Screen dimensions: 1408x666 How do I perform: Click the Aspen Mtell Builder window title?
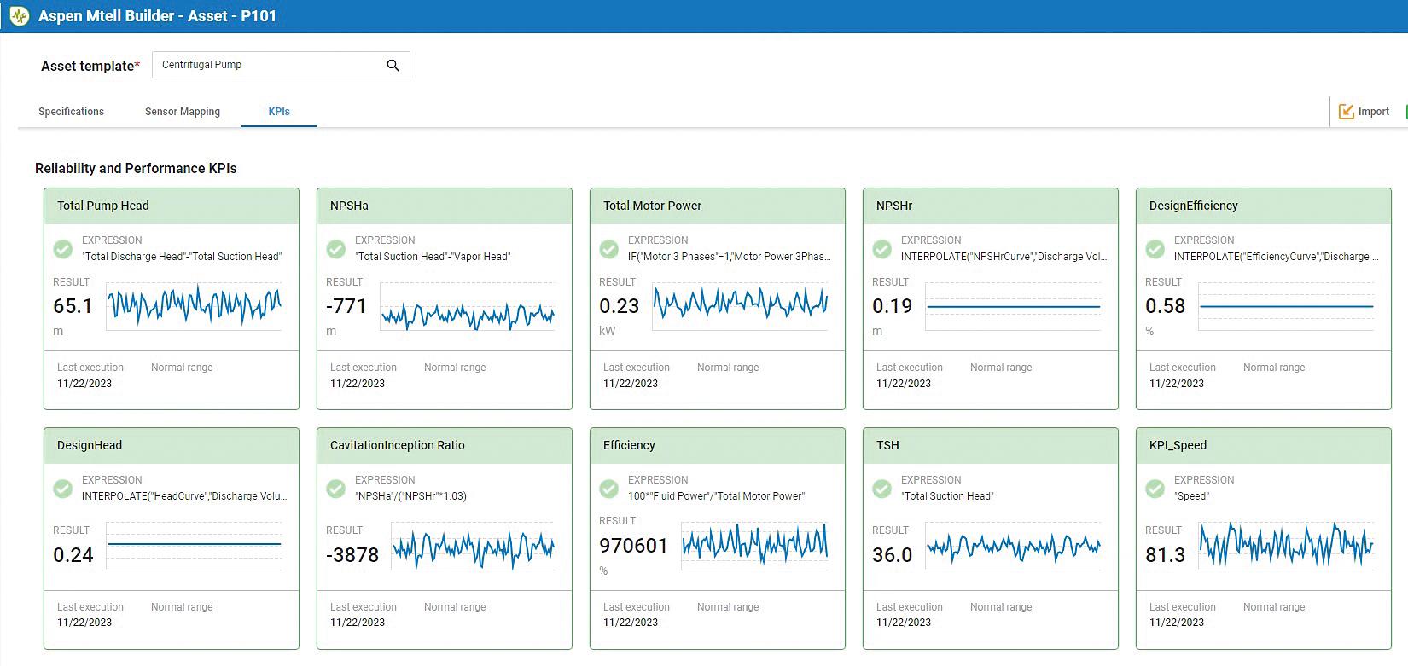pos(158,16)
